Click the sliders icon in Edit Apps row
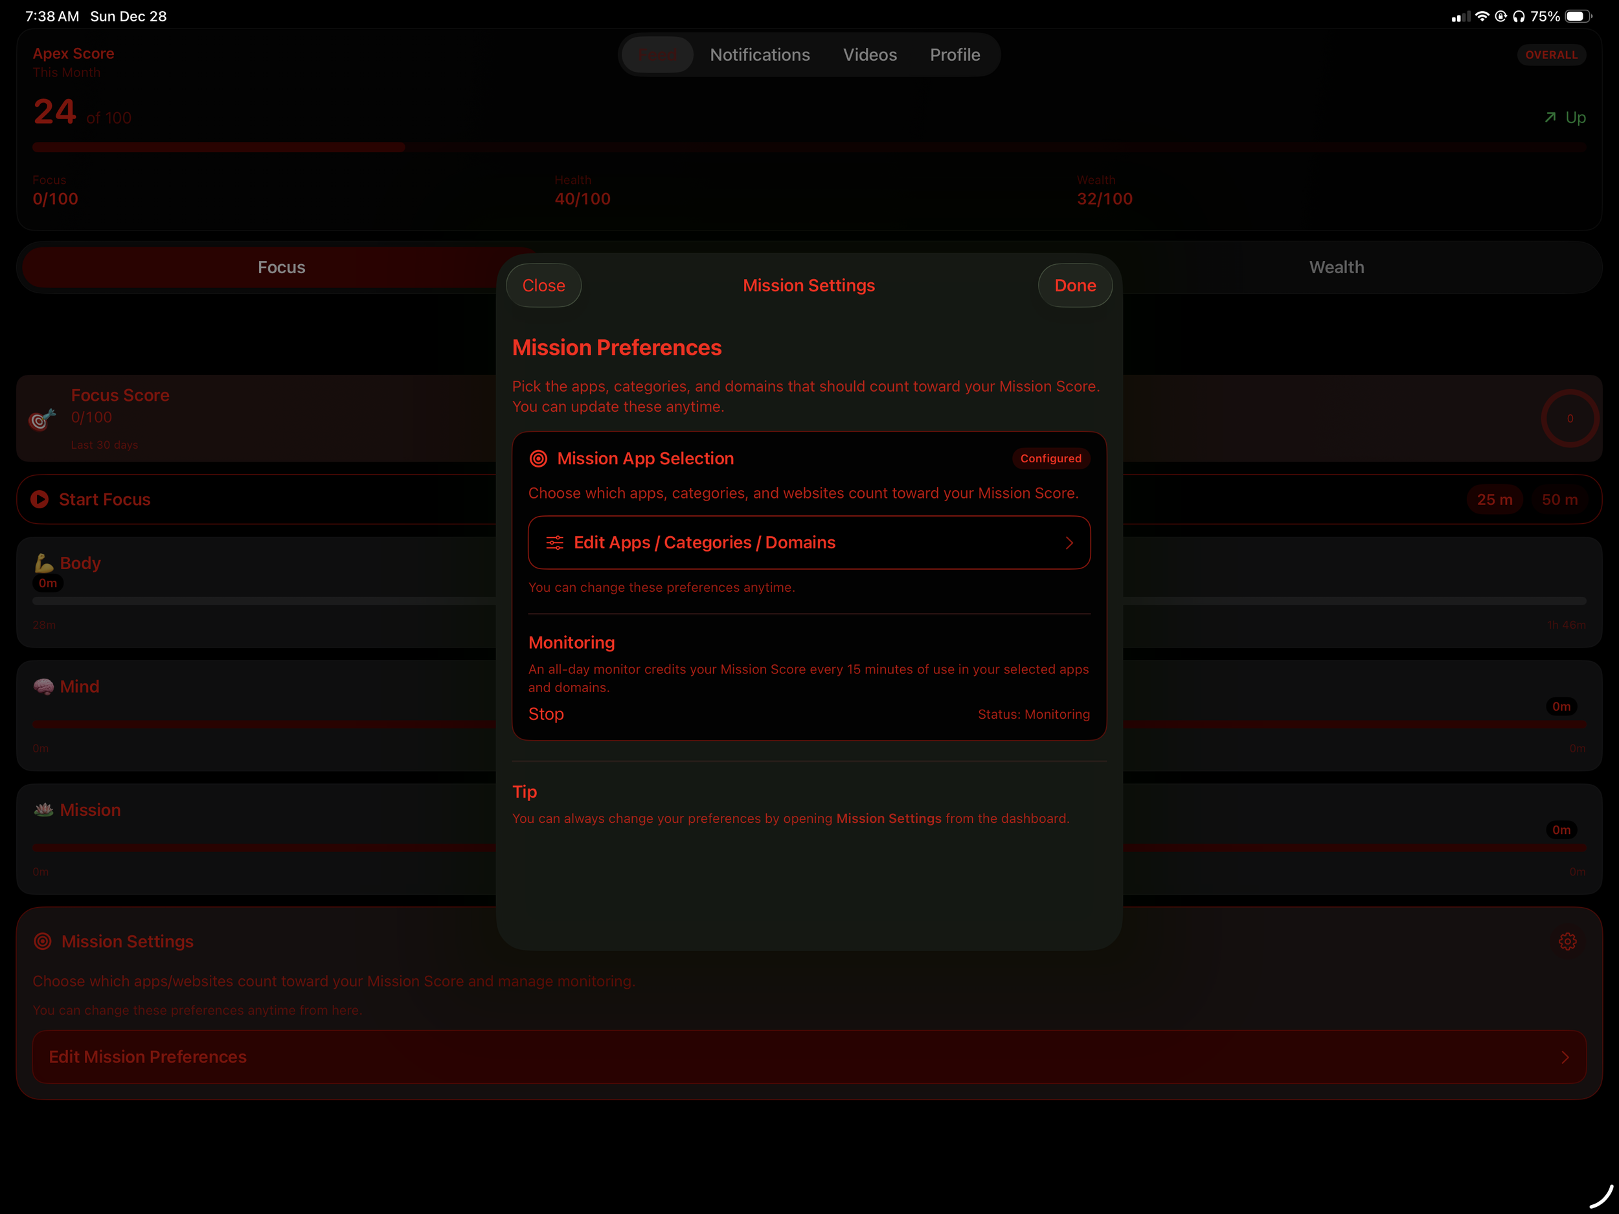This screenshot has width=1619, height=1214. click(555, 542)
